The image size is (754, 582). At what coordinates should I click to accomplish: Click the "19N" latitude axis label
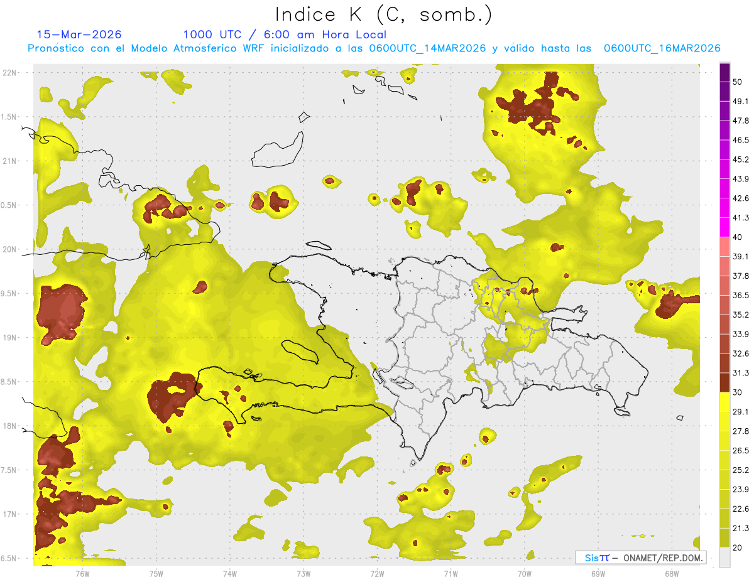[9, 337]
